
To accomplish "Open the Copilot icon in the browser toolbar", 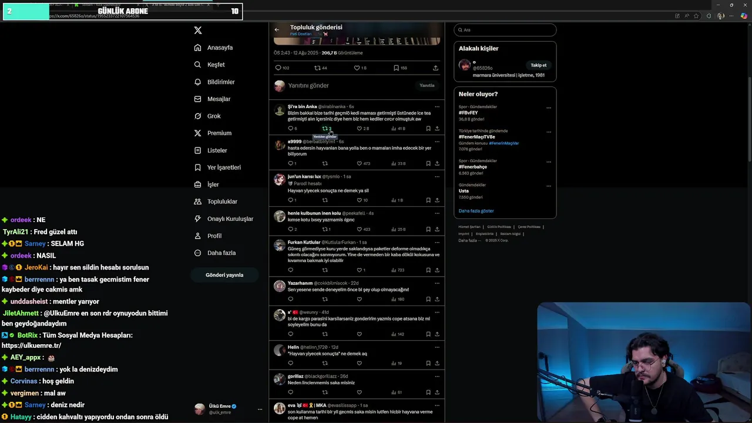I will [x=744, y=16].
